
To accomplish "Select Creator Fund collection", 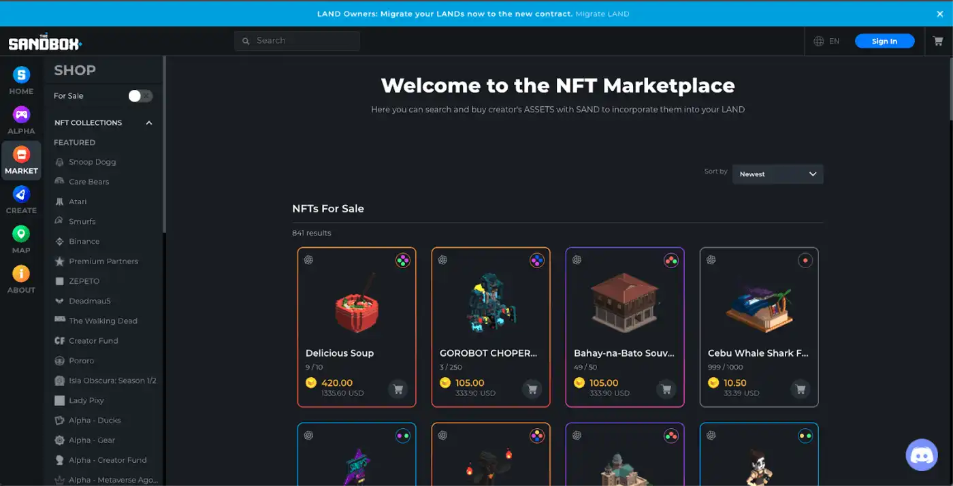I will coord(93,341).
